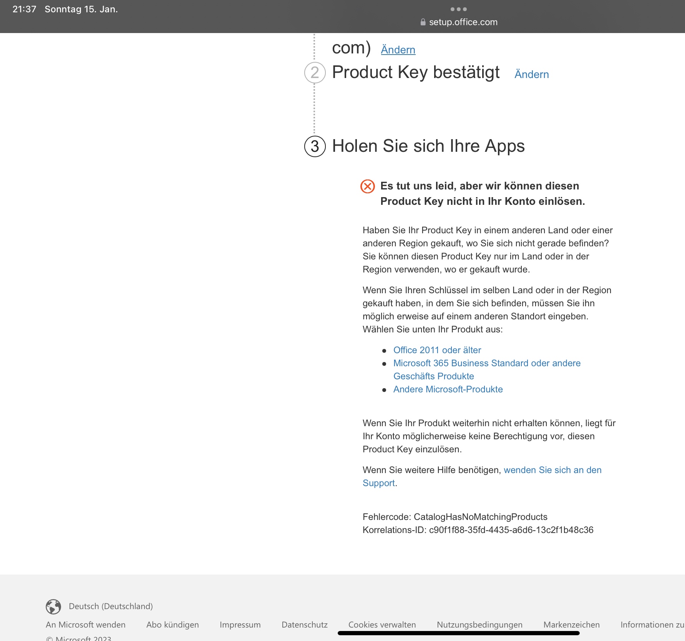Open the setup.office.com address bar
685x641 pixels.
459,22
